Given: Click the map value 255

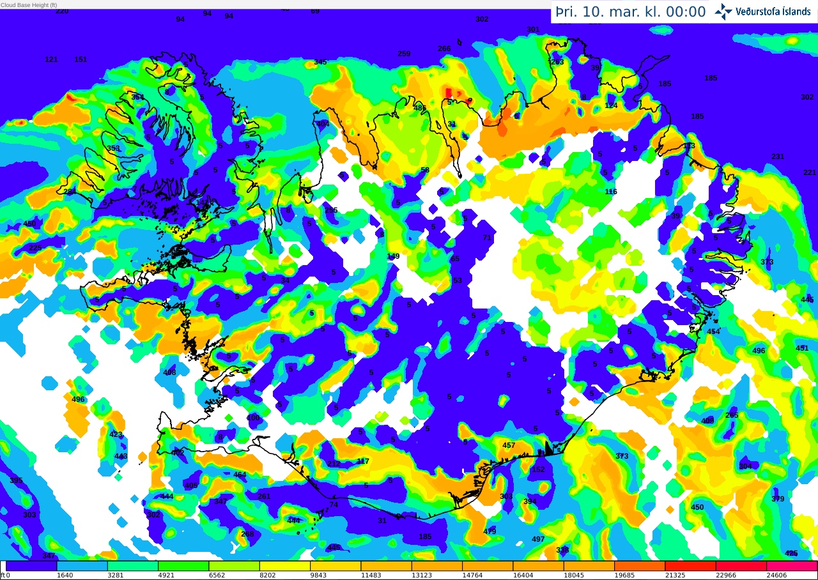Looking at the screenshot, I should pos(331,210).
